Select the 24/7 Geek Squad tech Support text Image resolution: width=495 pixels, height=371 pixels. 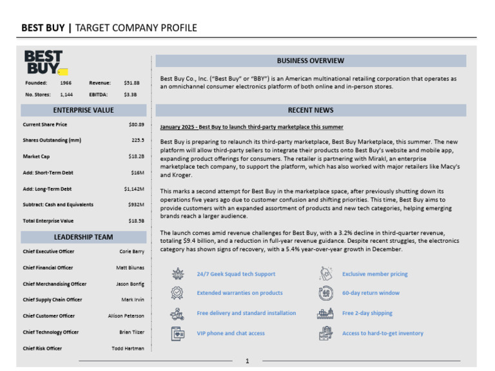pyautogui.click(x=236, y=274)
